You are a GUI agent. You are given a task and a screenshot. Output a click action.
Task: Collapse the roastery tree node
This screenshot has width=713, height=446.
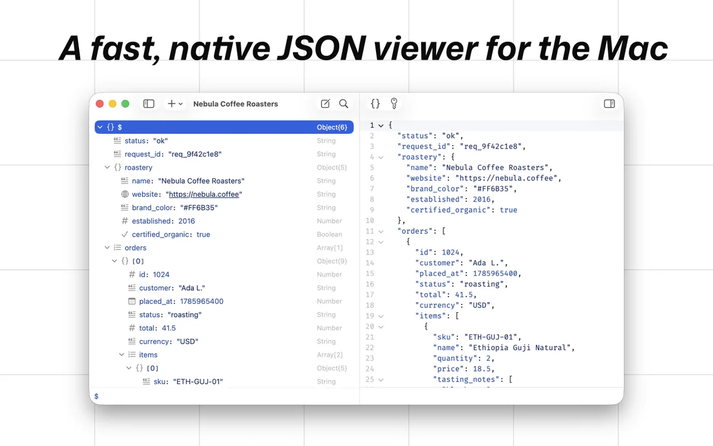[x=107, y=168]
